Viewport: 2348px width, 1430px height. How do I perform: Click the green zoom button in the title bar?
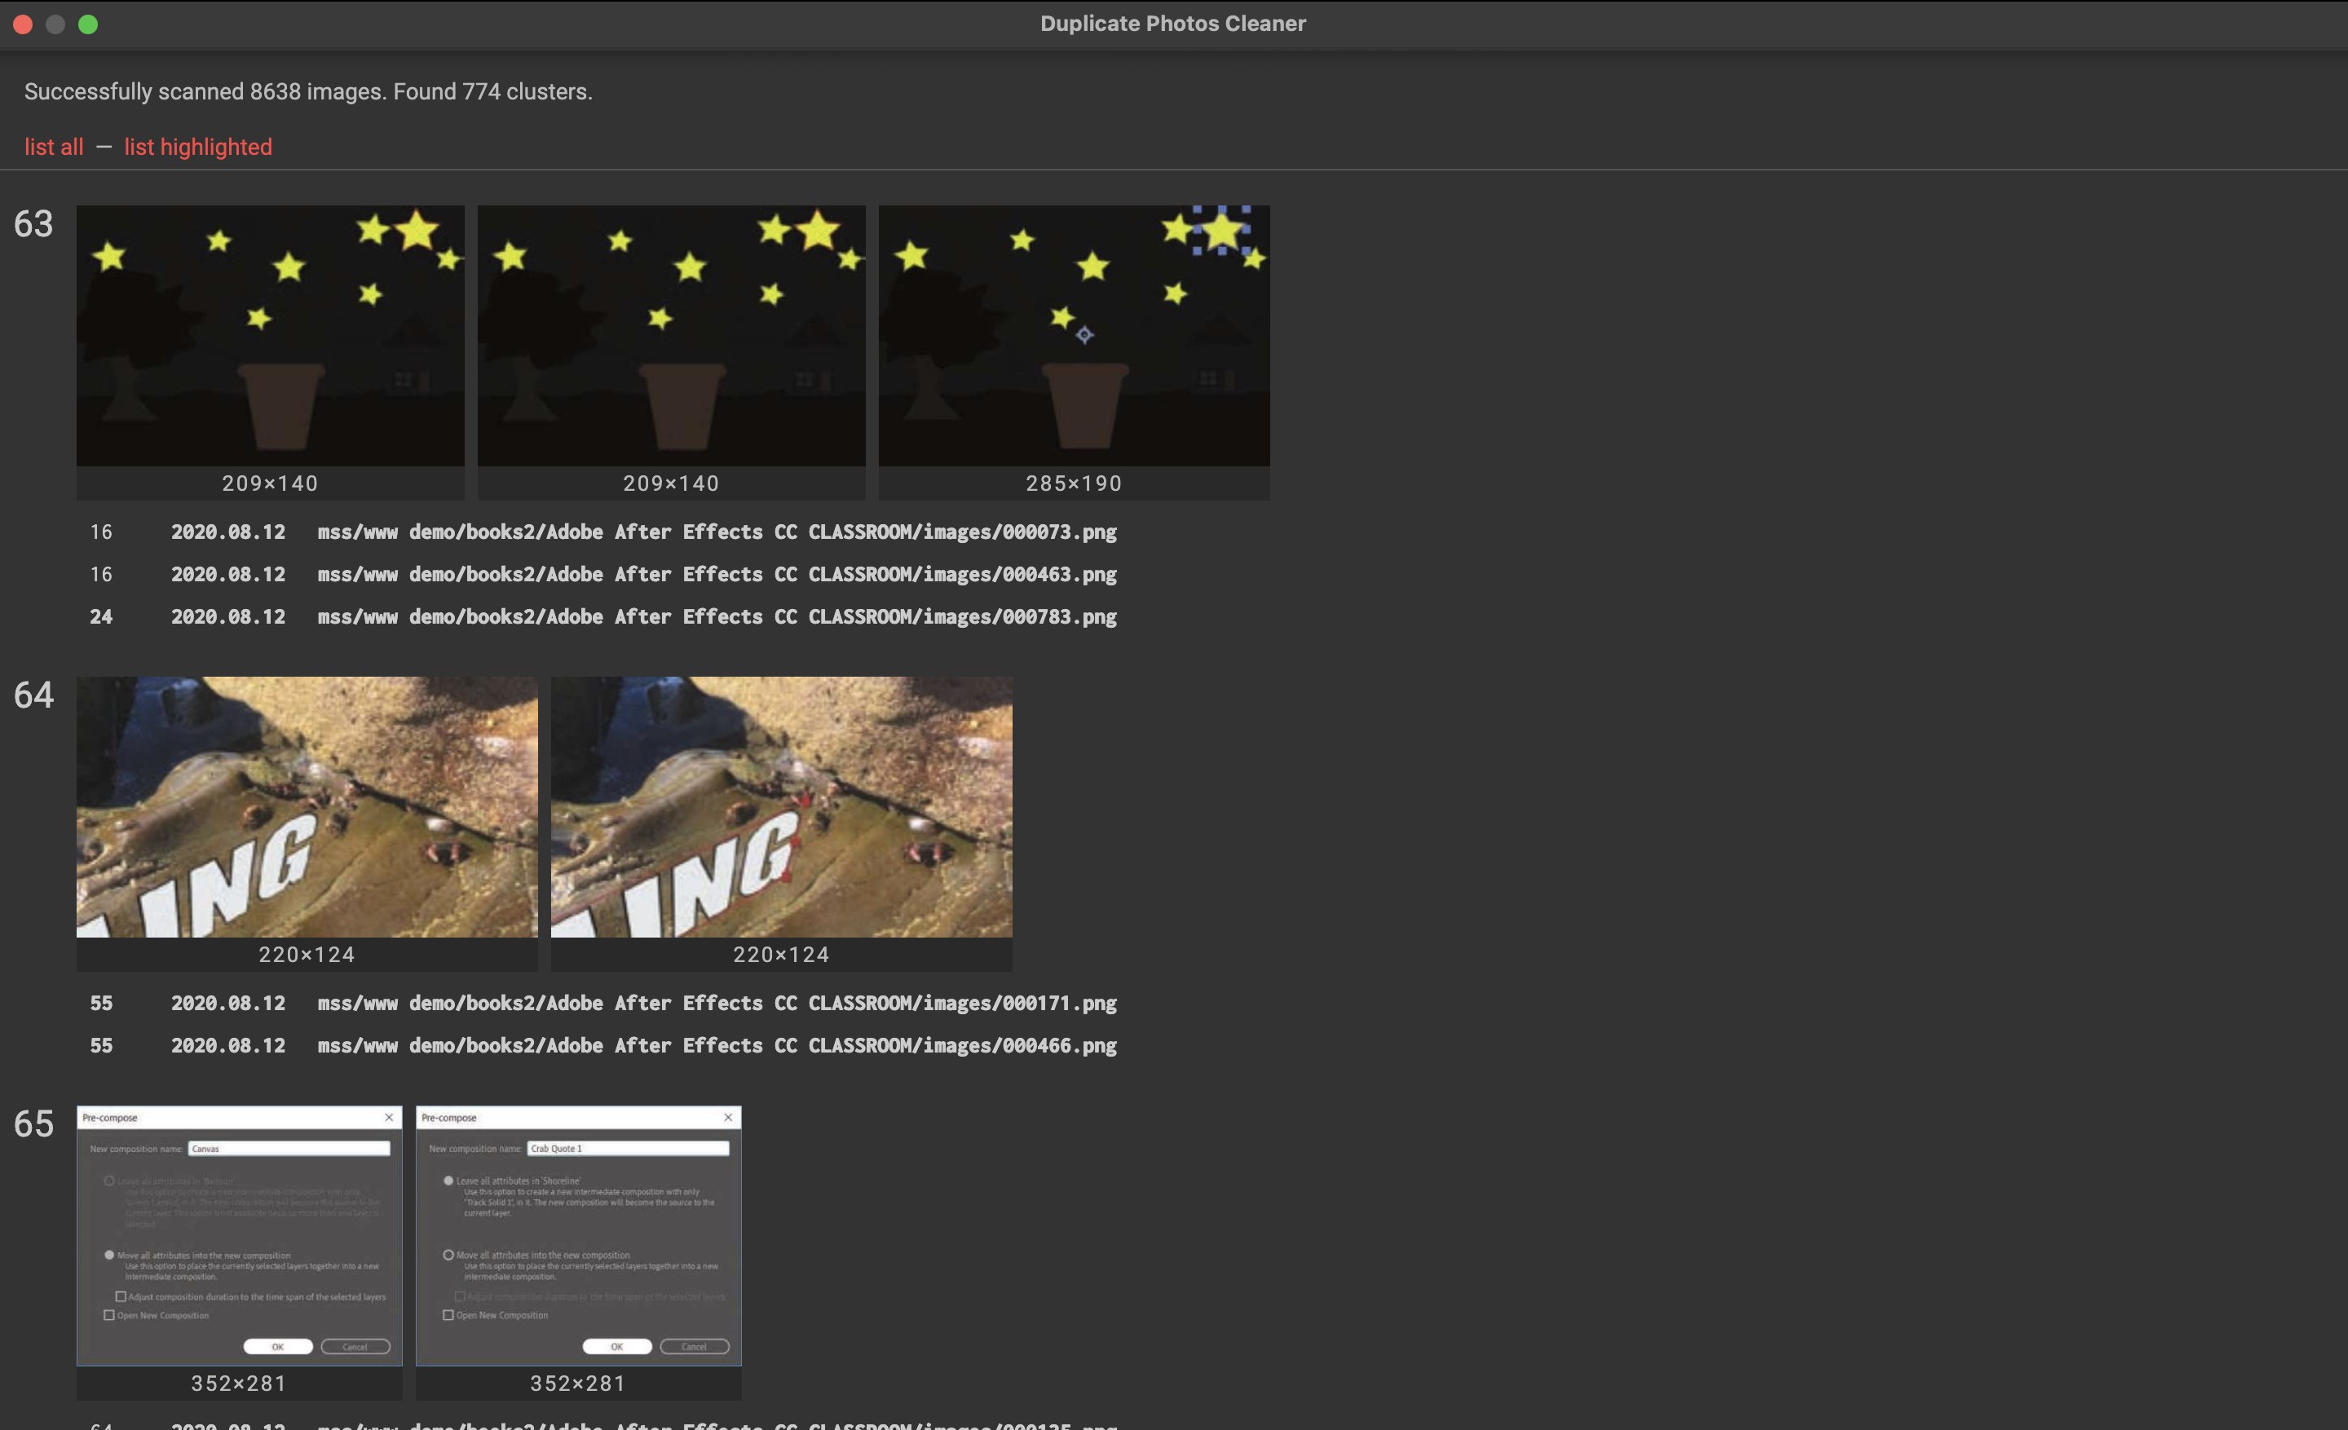[x=89, y=24]
